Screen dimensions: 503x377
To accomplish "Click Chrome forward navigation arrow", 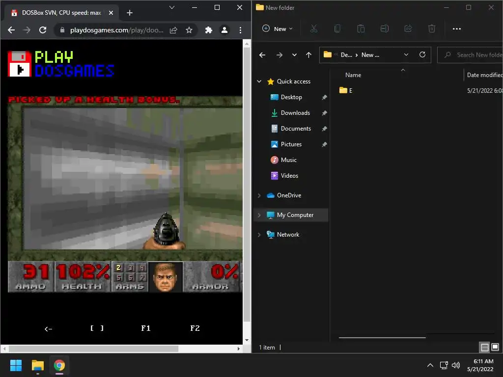I will pyautogui.click(x=27, y=30).
